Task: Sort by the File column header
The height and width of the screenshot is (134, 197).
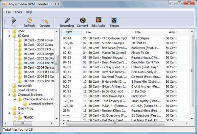Action: coord(105,32)
